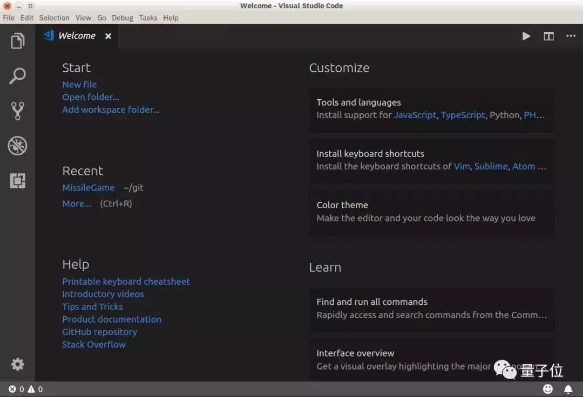Open the feedback smiley icon

pos(548,389)
